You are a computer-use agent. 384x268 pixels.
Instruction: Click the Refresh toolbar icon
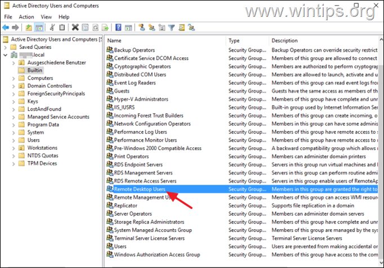click(95, 28)
